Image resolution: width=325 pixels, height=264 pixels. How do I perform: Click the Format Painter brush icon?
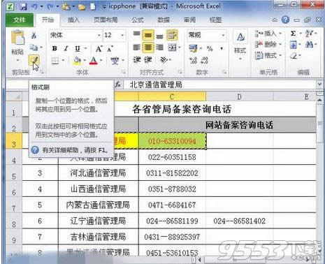tap(34, 60)
